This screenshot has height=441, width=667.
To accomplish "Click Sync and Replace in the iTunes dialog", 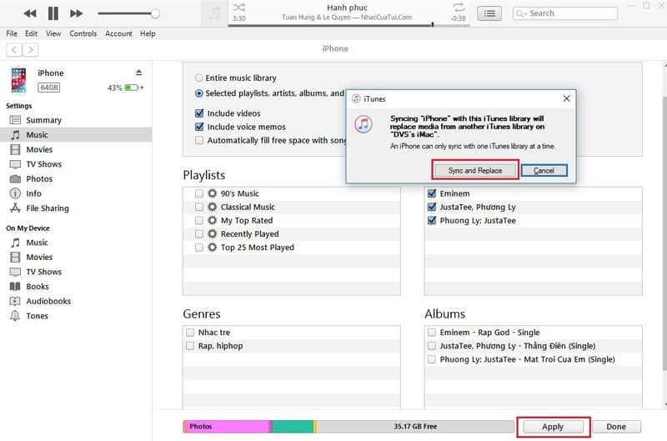I will pyautogui.click(x=474, y=170).
